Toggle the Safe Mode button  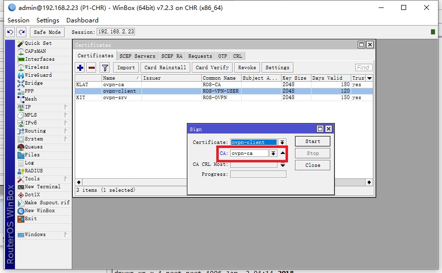(47, 32)
